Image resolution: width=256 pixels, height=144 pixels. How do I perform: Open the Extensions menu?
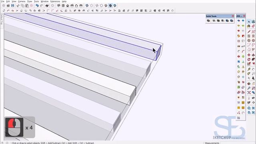tap(55, 1)
